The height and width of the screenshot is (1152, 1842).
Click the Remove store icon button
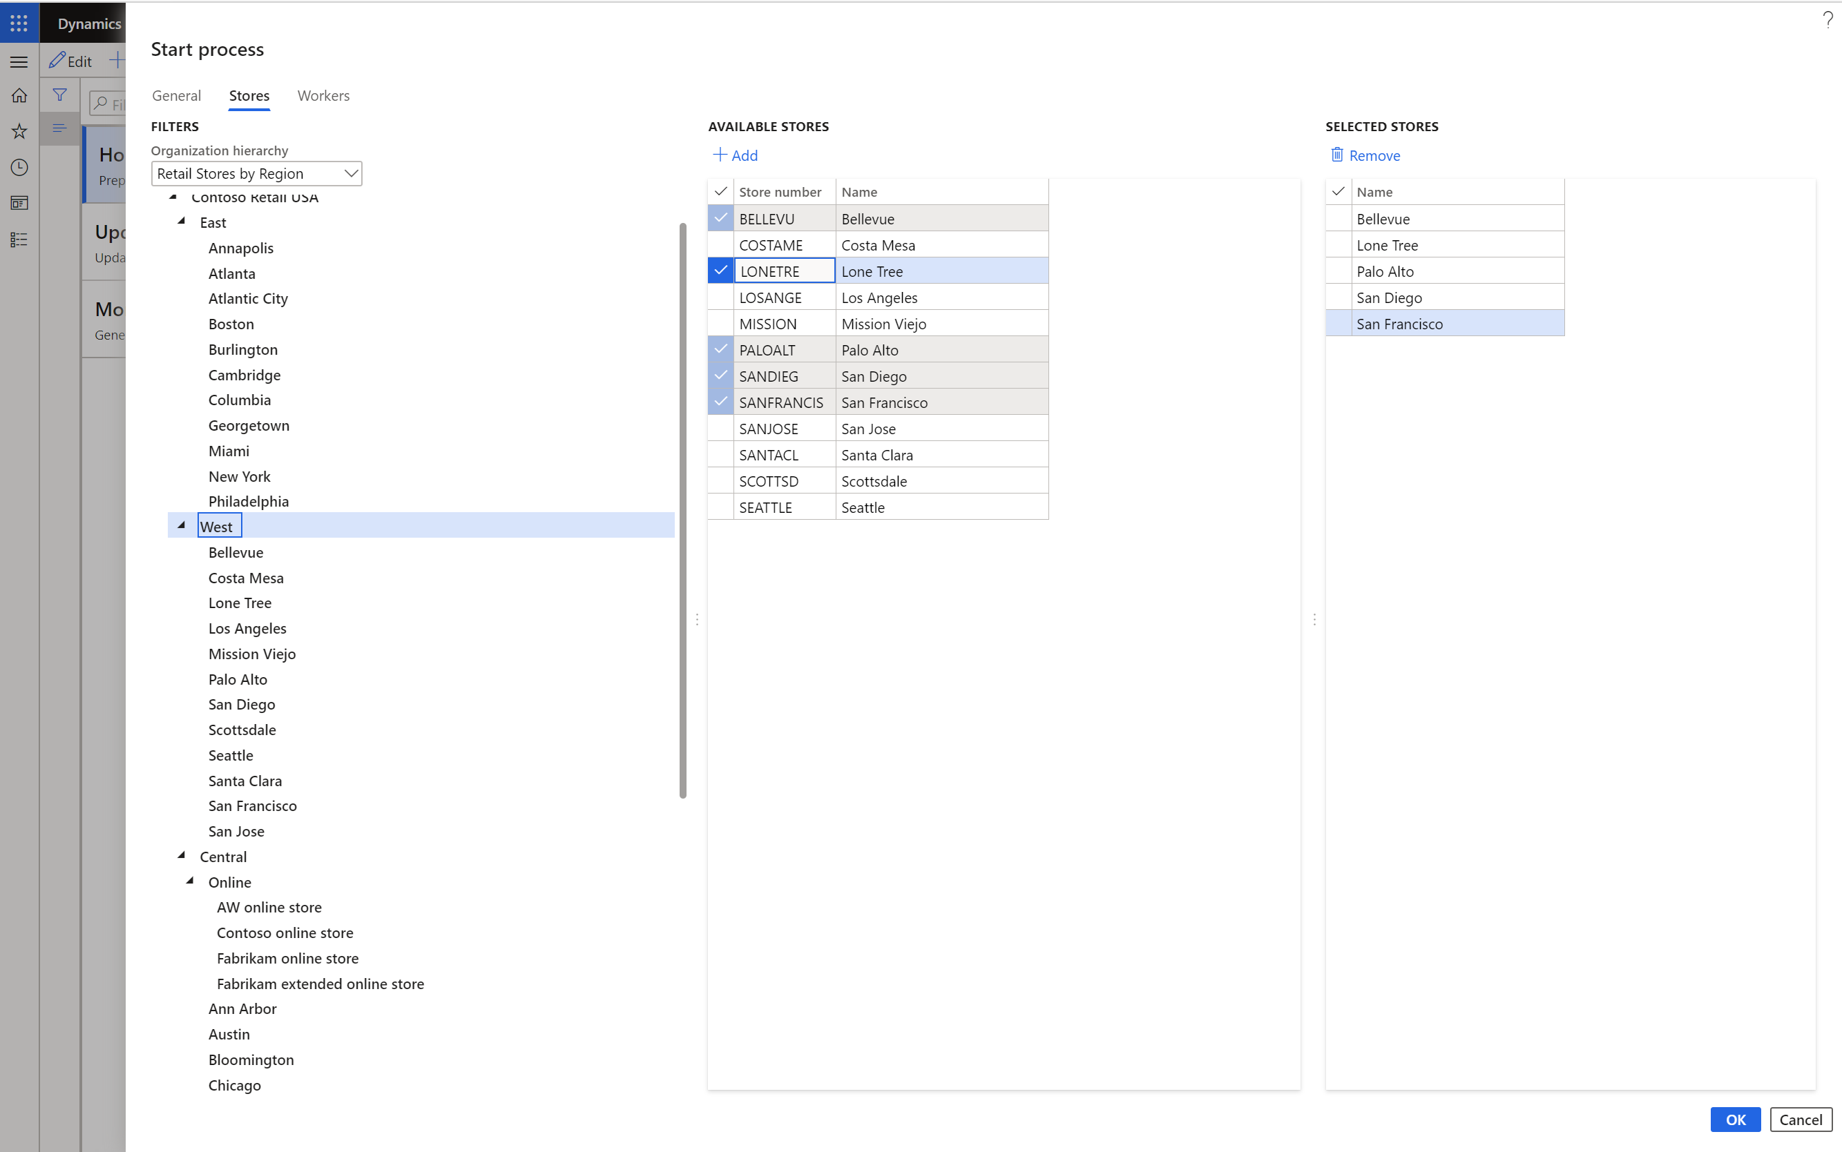1336,154
